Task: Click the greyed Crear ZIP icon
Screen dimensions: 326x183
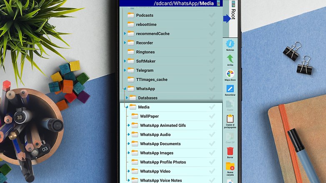Action: coord(230,136)
